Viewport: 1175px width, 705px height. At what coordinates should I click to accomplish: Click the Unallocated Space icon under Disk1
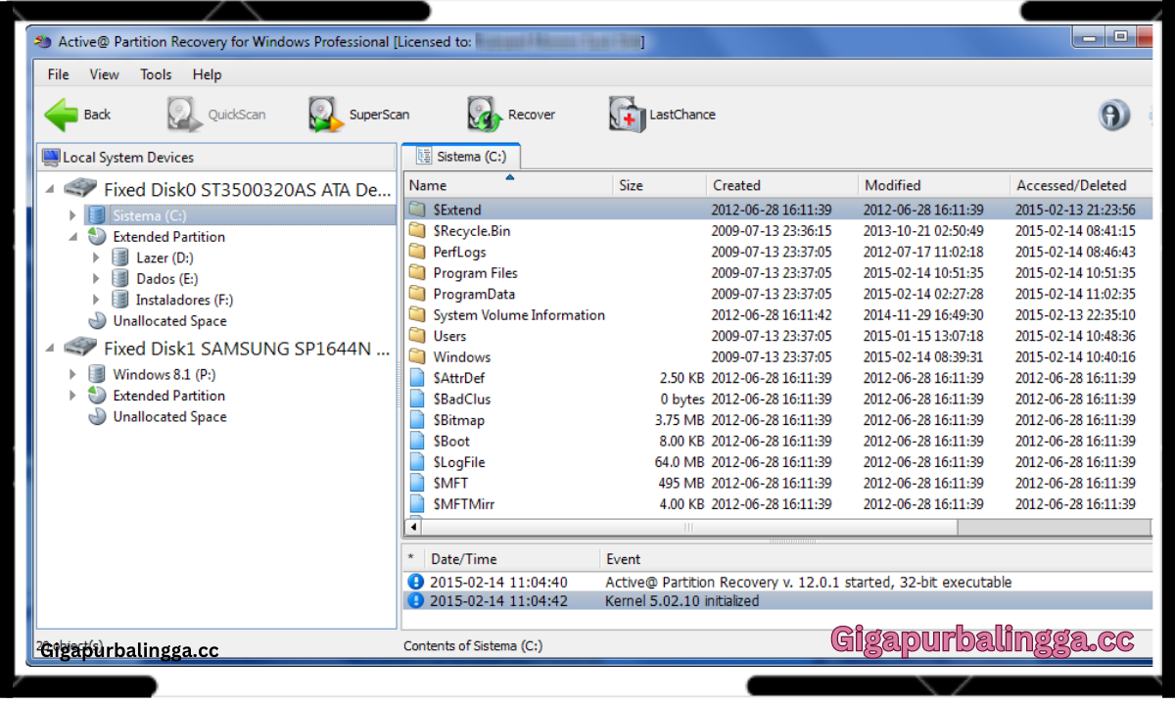(x=97, y=417)
